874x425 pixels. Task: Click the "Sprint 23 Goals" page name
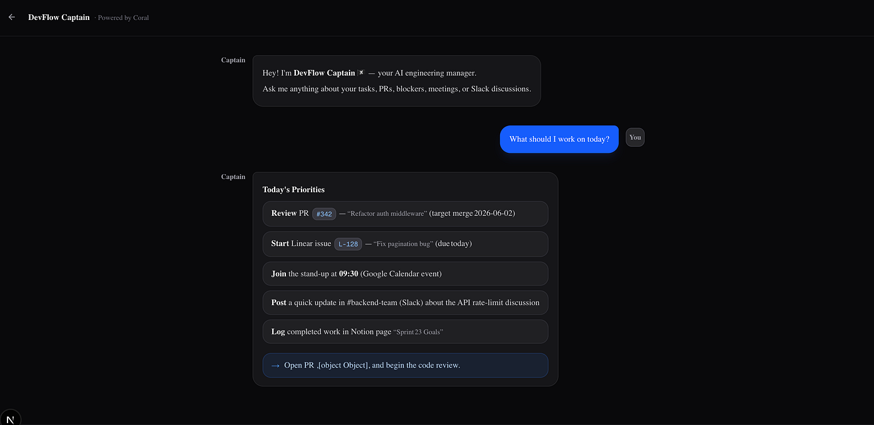pos(418,332)
